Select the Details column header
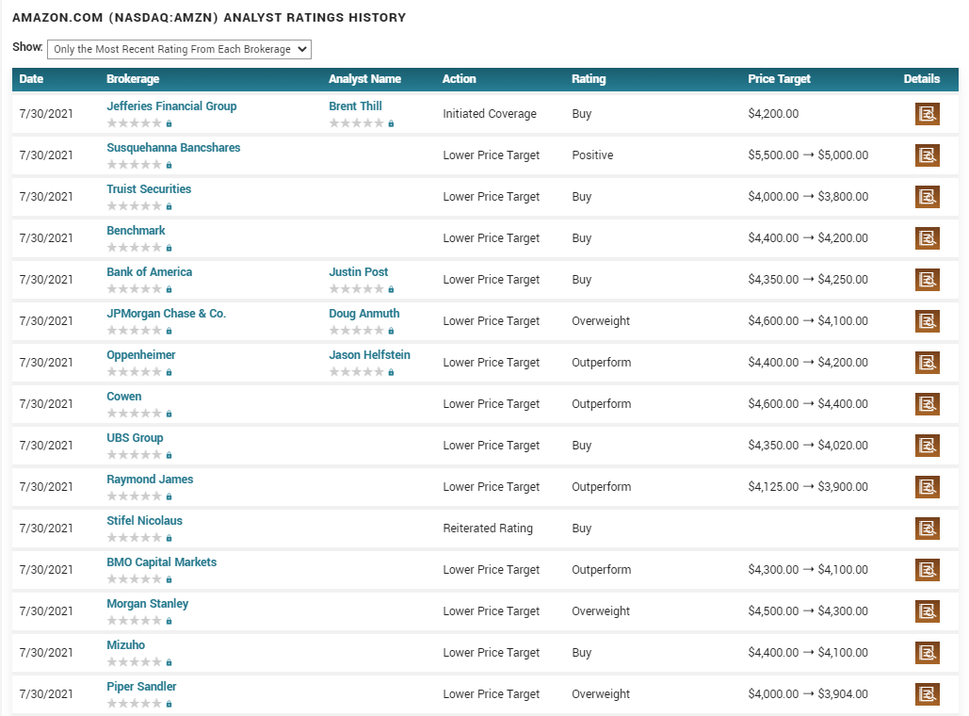969x716 pixels. point(921,78)
